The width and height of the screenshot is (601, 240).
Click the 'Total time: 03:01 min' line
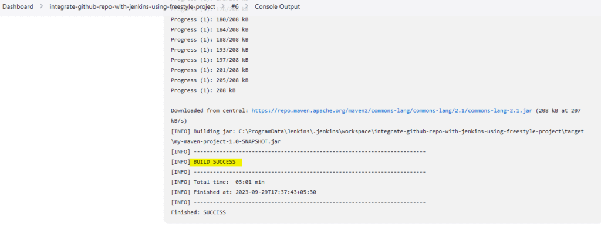(218, 182)
